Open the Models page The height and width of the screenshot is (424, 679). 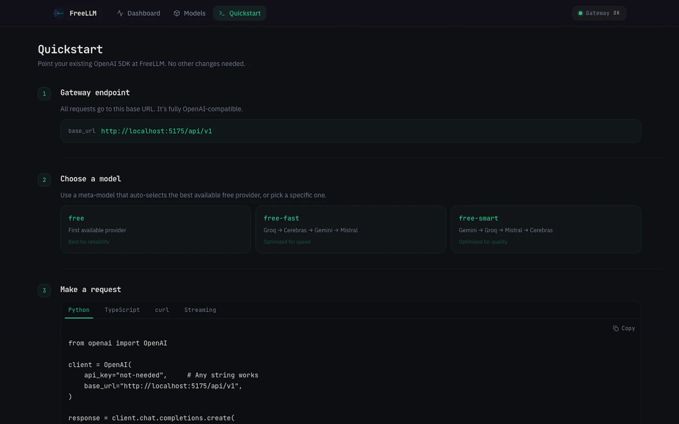(190, 14)
